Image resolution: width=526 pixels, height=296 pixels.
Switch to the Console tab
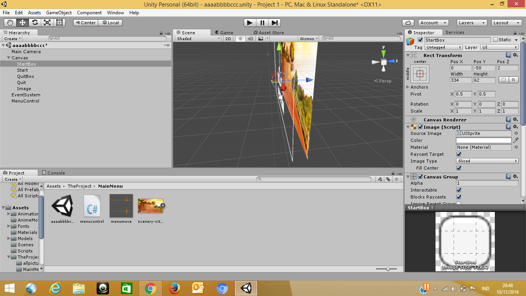53,173
